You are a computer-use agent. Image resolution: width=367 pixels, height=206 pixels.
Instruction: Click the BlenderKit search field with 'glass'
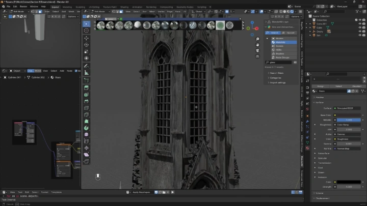(x=278, y=63)
